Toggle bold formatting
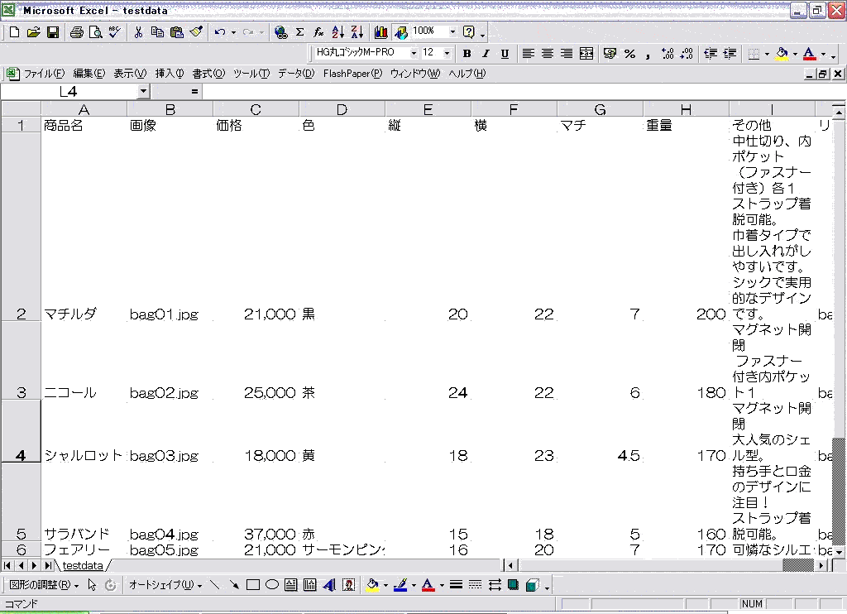847x614 pixels. (x=467, y=54)
